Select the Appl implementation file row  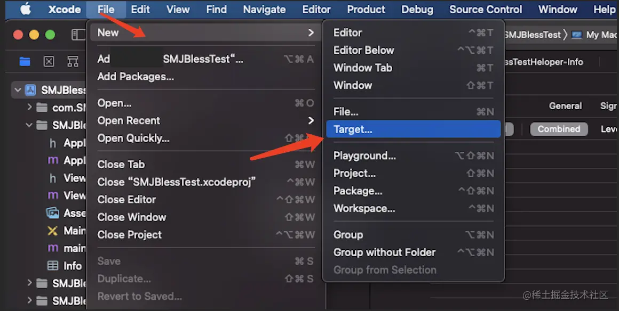[67, 160]
